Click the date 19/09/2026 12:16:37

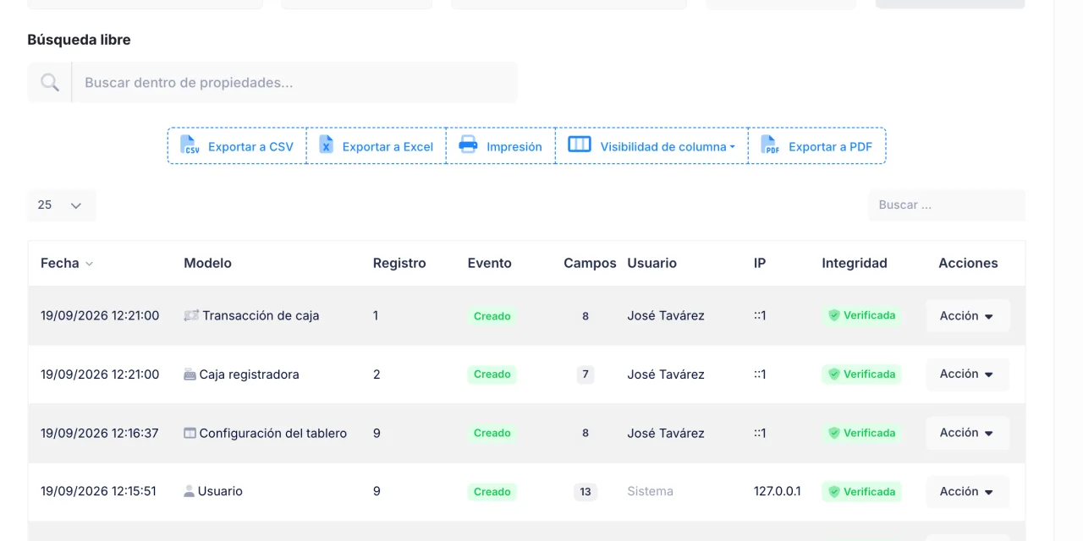pyautogui.click(x=100, y=433)
